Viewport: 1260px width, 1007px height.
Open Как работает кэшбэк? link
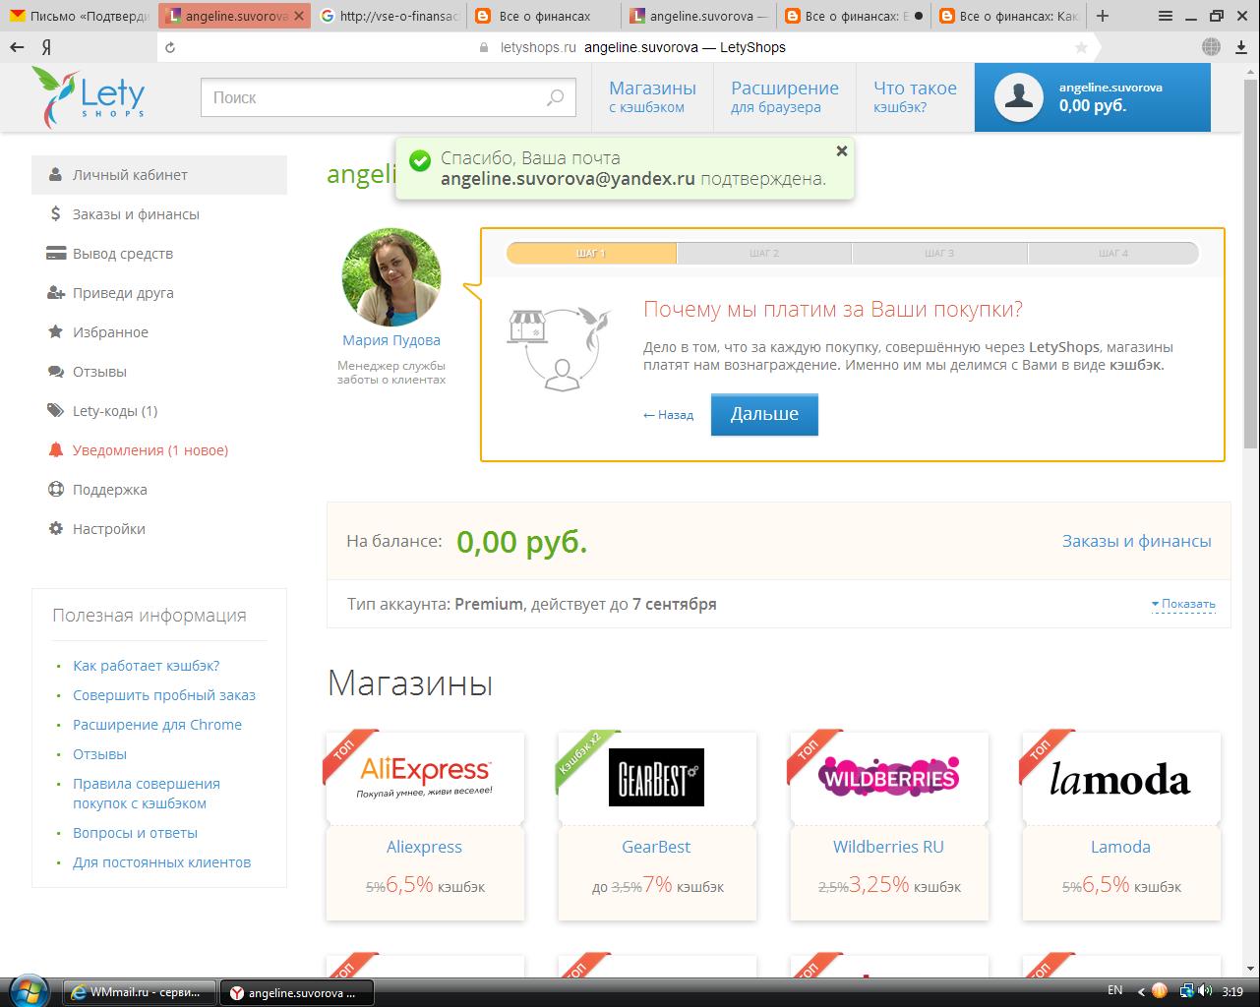click(147, 666)
